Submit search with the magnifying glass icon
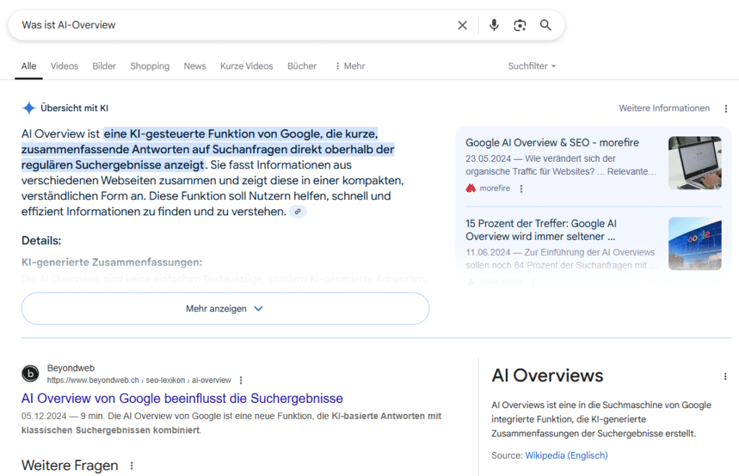Viewport: 739px width, 476px height. pos(546,25)
